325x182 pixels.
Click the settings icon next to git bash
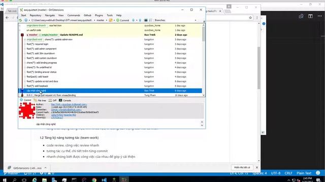tap(151, 20)
